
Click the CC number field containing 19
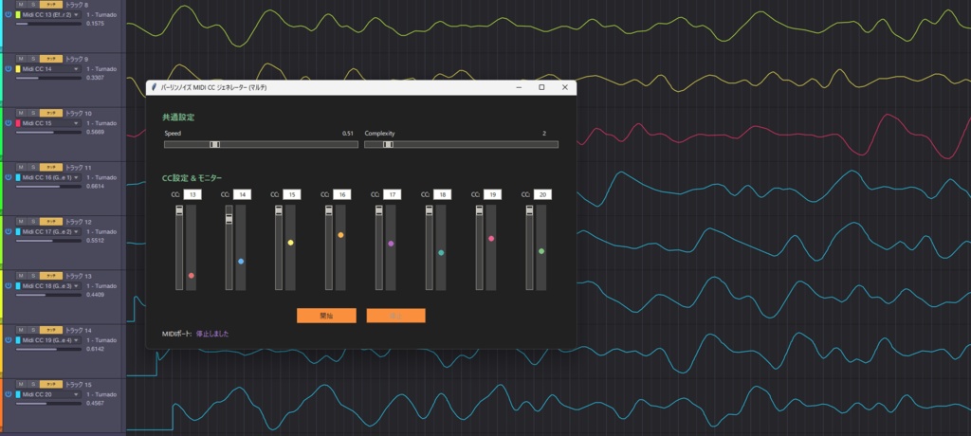point(492,194)
